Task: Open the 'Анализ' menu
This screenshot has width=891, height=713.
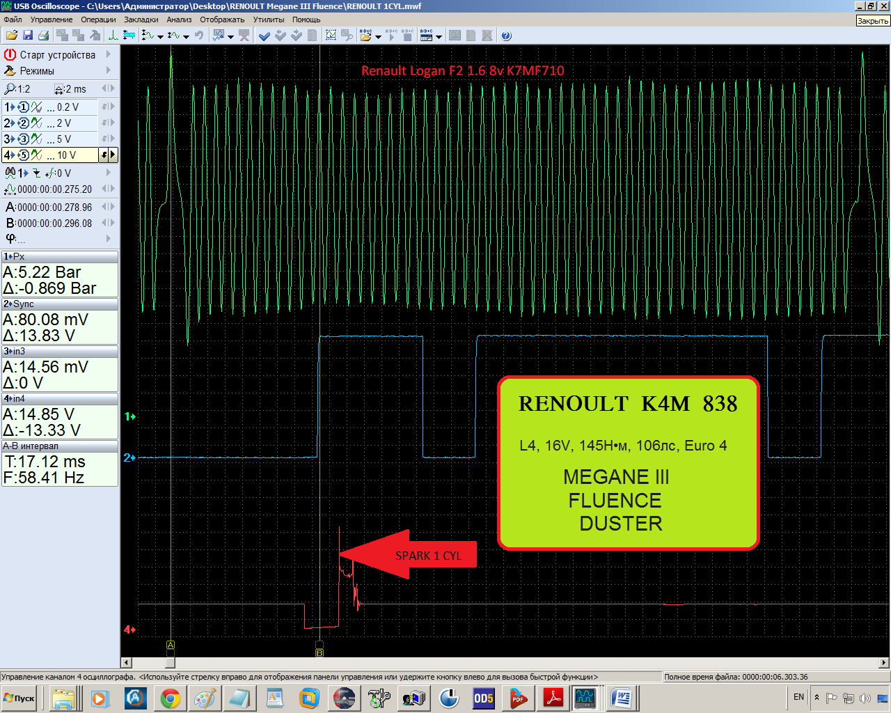Action: point(179,19)
